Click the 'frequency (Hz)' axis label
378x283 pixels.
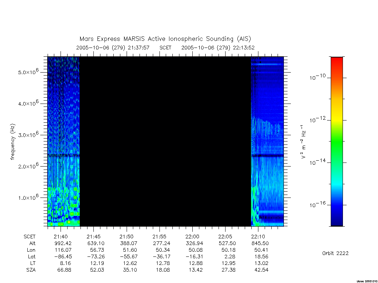(13, 142)
